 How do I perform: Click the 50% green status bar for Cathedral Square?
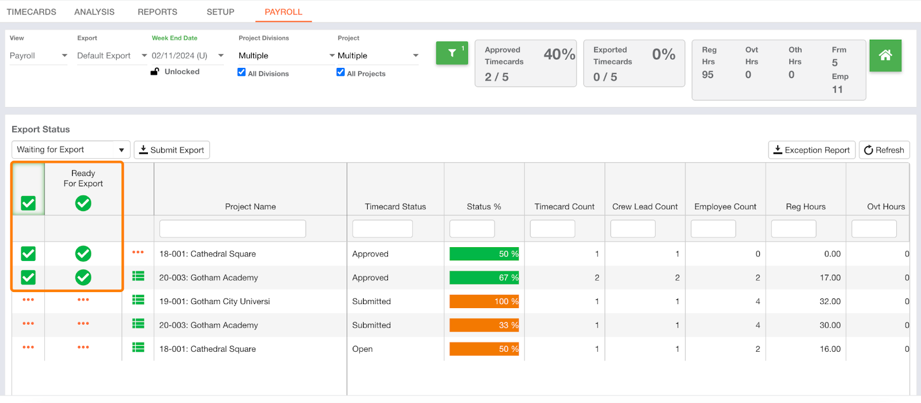click(x=484, y=254)
